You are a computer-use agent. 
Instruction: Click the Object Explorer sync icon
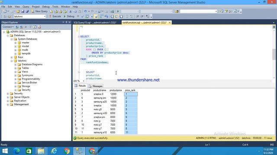coord(39,27)
